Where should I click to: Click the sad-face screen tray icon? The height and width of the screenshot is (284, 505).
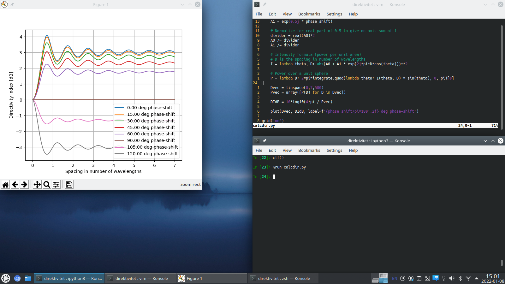pos(427,278)
